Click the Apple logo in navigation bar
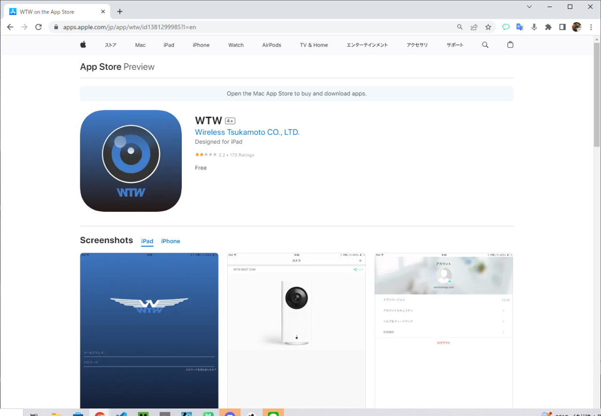601x416 pixels. point(83,45)
